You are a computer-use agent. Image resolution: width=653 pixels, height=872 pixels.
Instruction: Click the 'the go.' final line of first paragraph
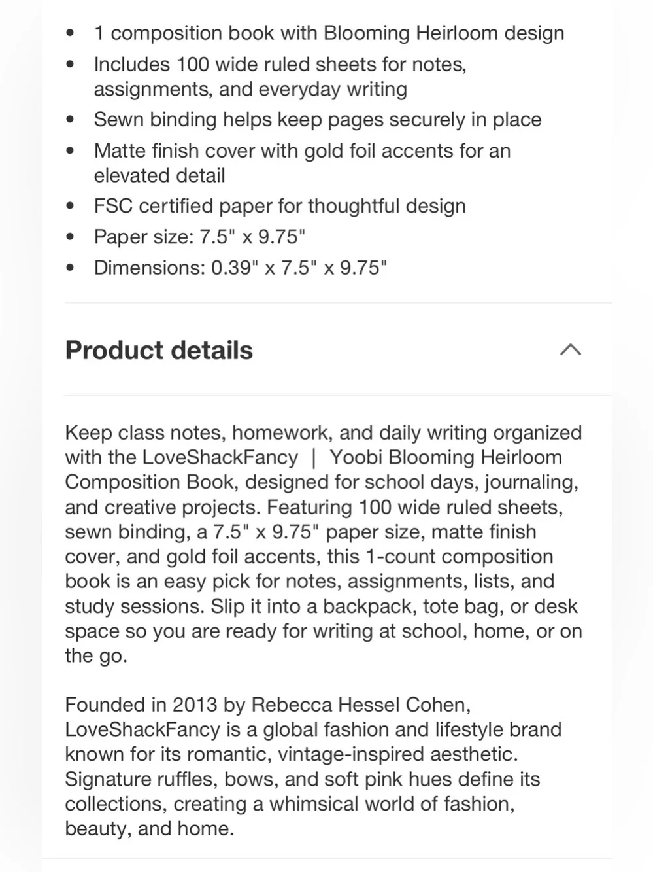pos(96,655)
